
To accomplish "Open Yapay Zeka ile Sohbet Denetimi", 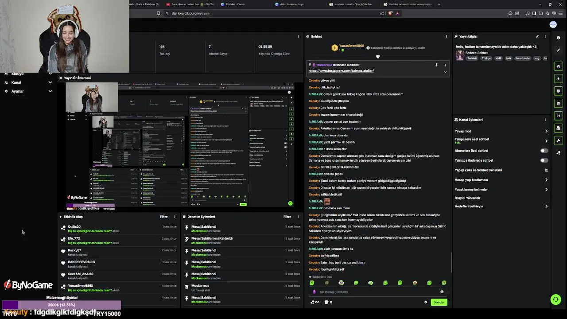I will [x=478, y=170].
